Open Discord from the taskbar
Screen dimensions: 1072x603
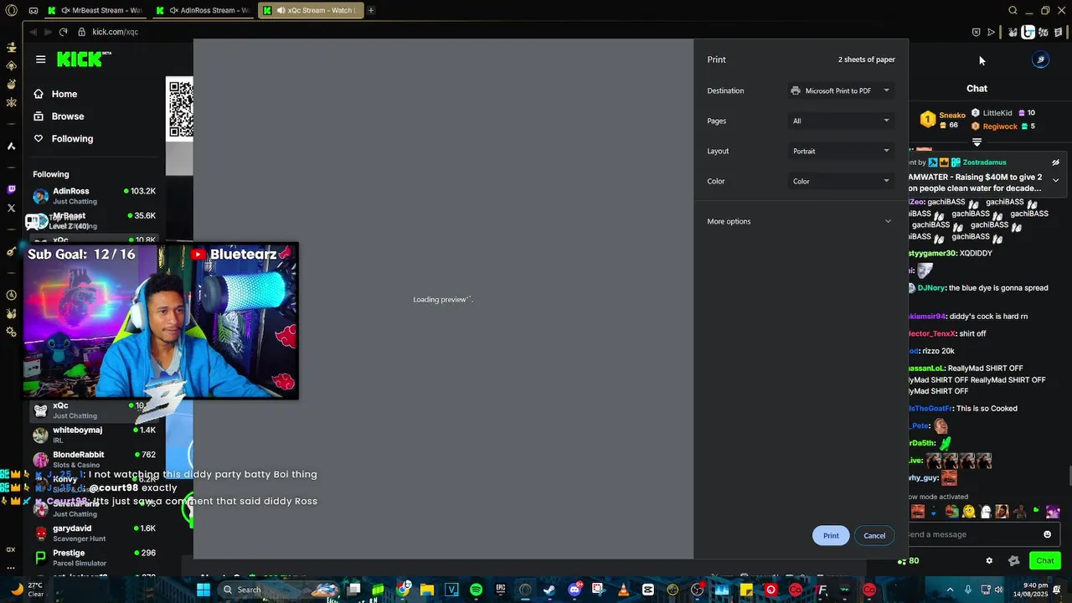575,590
